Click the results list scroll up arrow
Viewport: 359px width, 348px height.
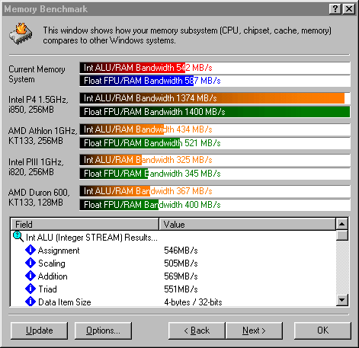342,224
